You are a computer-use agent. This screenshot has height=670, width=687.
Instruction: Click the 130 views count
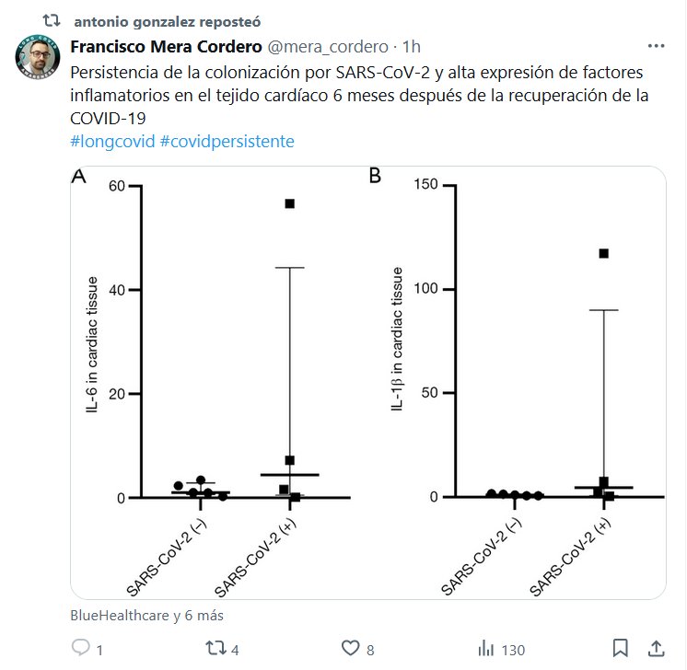[513, 650]
